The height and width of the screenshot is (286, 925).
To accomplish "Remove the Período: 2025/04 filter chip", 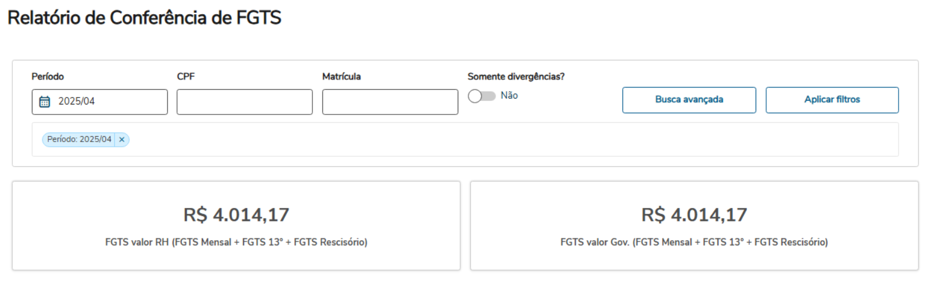I will click(122, 140).
